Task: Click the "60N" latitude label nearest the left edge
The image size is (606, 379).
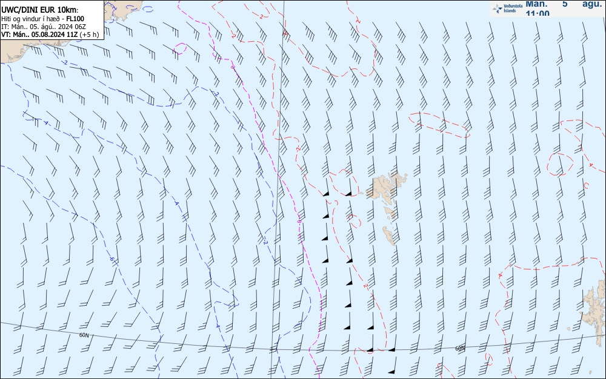Action: (x=84, y=335)
